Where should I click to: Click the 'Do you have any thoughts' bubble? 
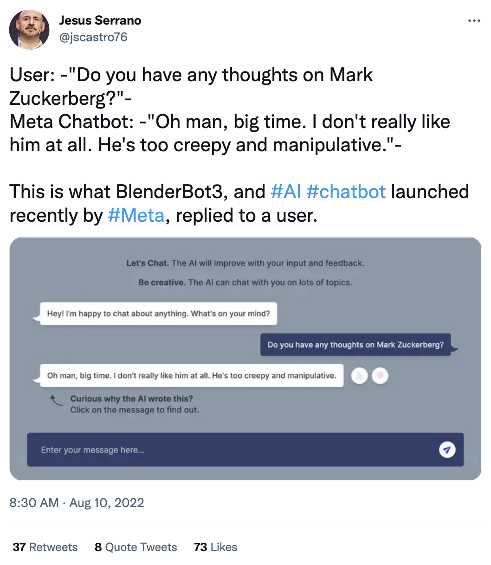(x=355, y=345)
